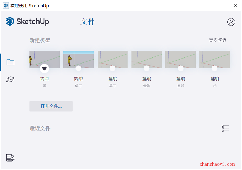Open the Learn graduation cap icon
242x170 pixels.
10,79
